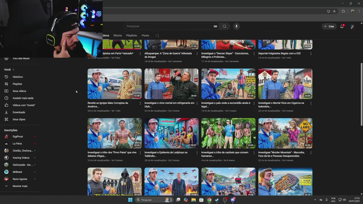363x204 pixels.
Task: Play the No Laws Murder Mountain thumbnail
Action: [x=285, y=133]
